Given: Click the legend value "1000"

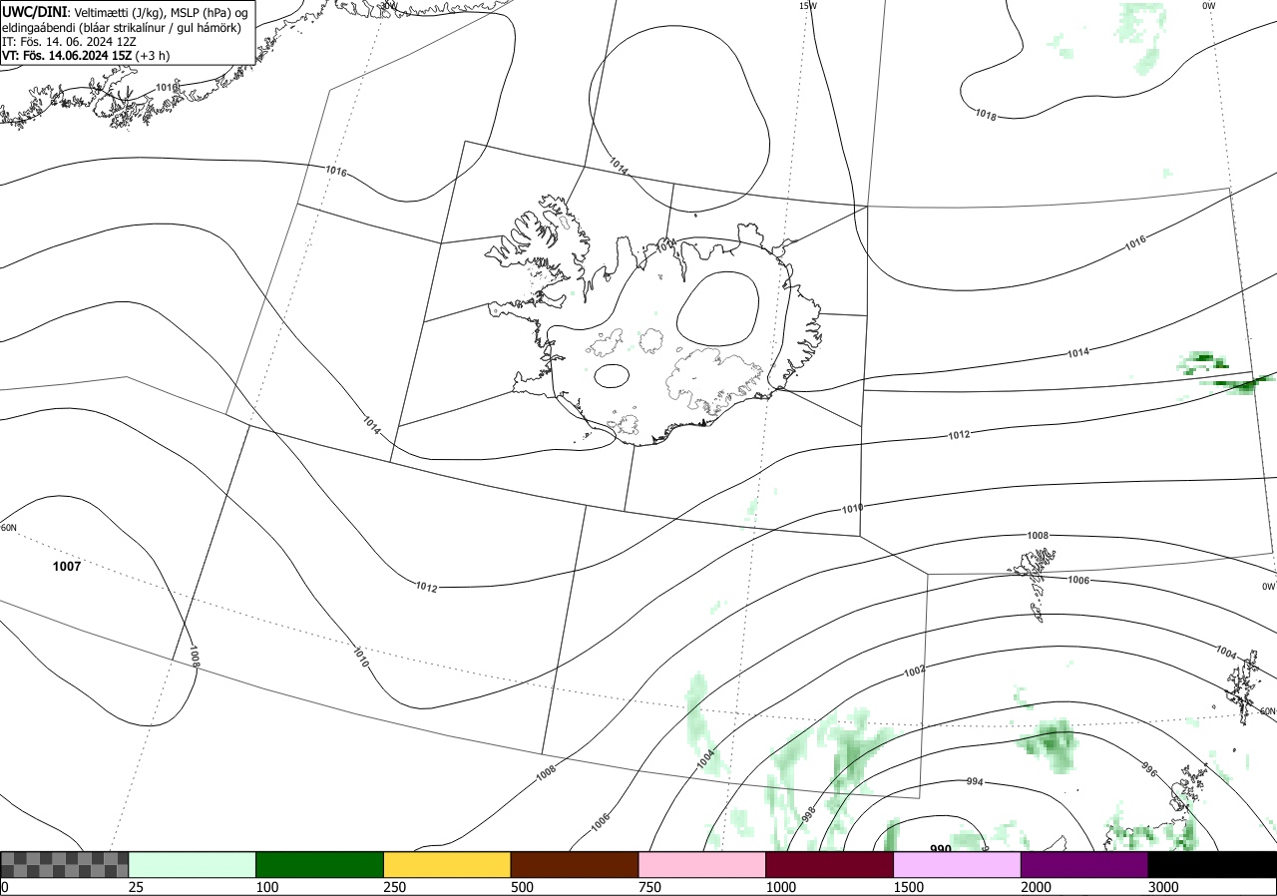Looking at the screenshot, I should 780,887.
